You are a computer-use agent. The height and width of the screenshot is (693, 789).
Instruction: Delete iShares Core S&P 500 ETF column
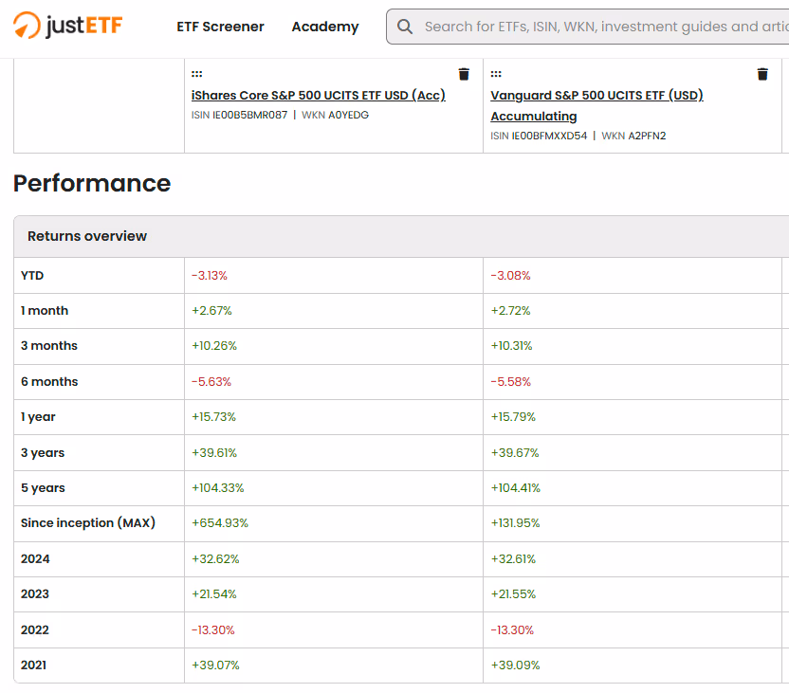pyautogui.click(x=464, y=75)
